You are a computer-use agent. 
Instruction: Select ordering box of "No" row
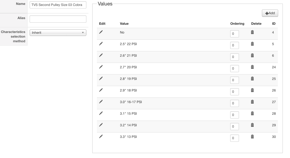click(x=234, y=34)
